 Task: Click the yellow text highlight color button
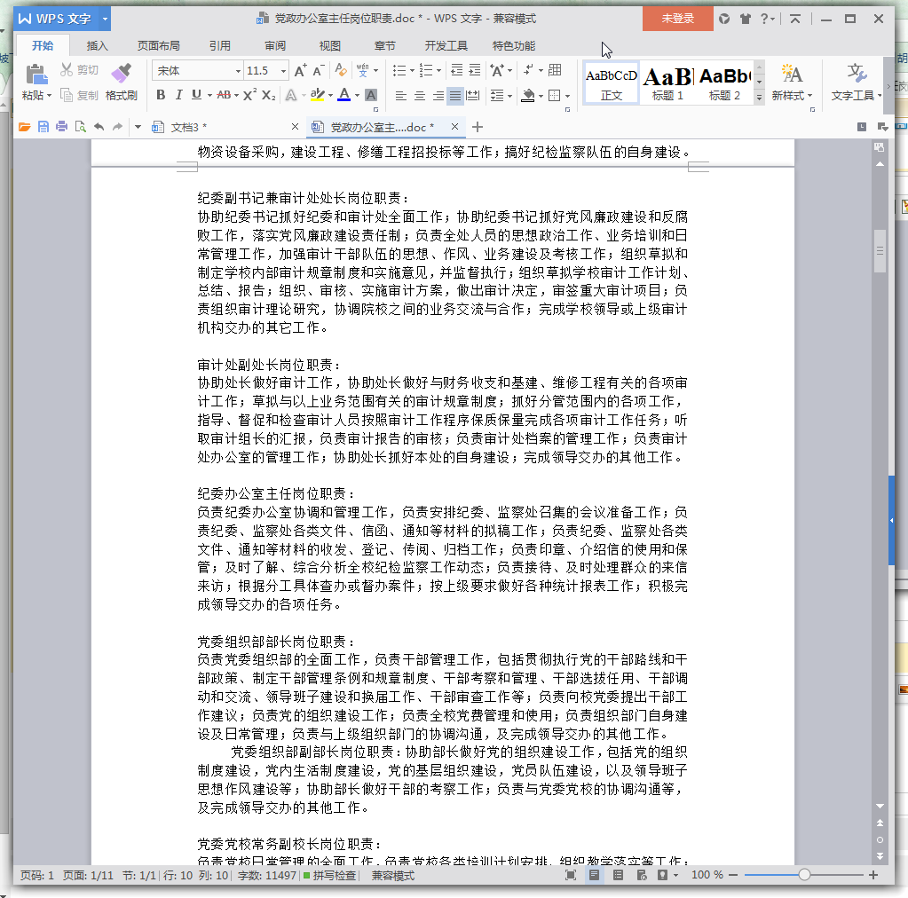(317, 95)
